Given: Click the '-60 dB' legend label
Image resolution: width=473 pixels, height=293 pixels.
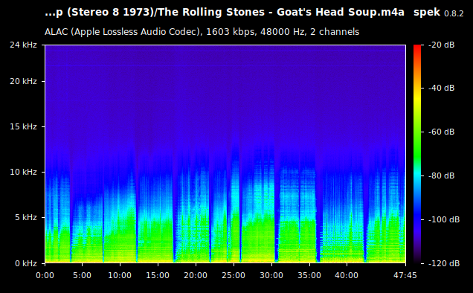Looking at the screenshot, I should [441, 132].
